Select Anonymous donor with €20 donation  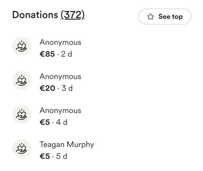pos(61,77)
